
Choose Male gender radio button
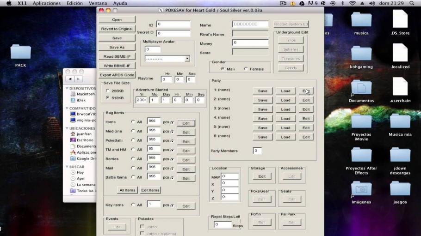point(223,69)
